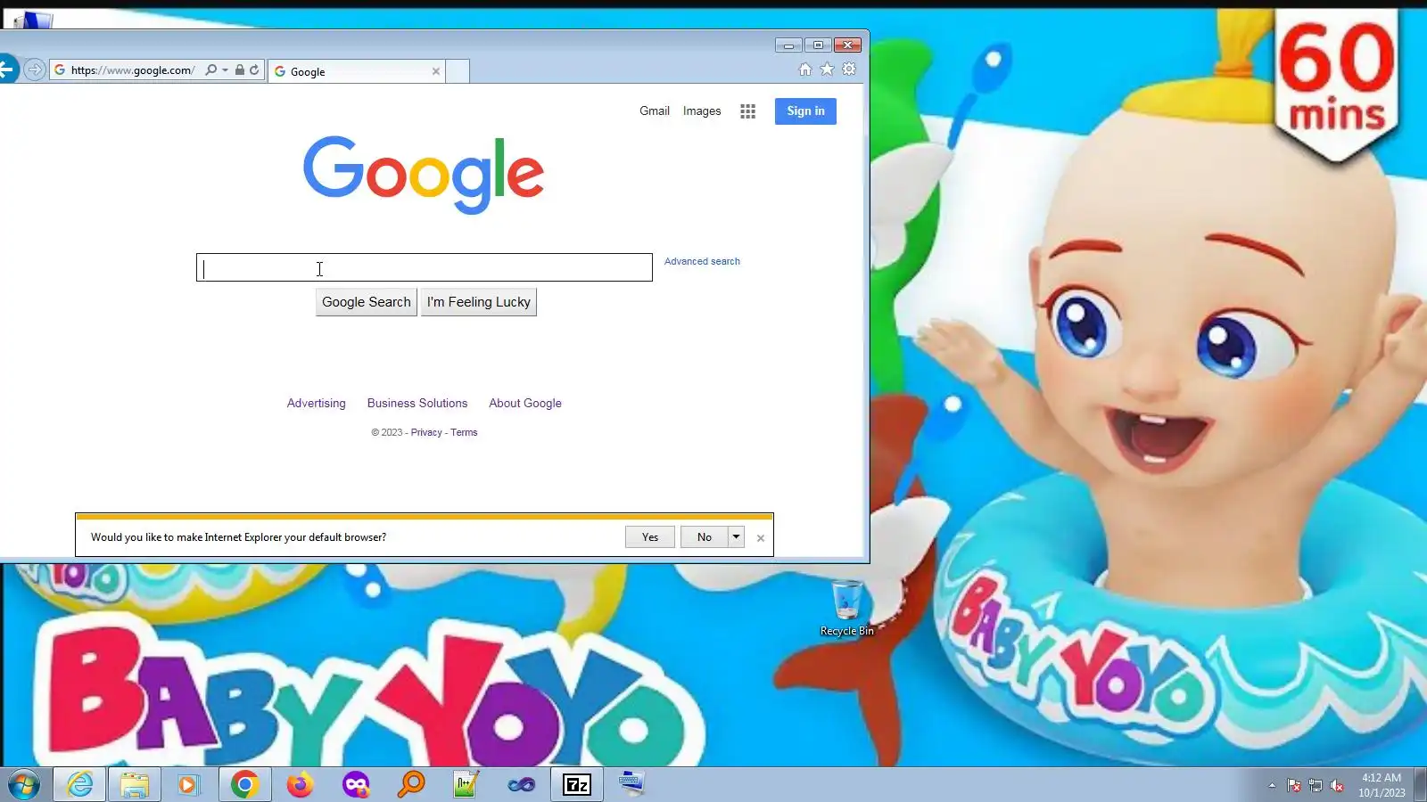Image resolution: width=1427 pixels, height=802 pixels.
Task: Open 7-Zip from the taskbar
Action: 577,784
